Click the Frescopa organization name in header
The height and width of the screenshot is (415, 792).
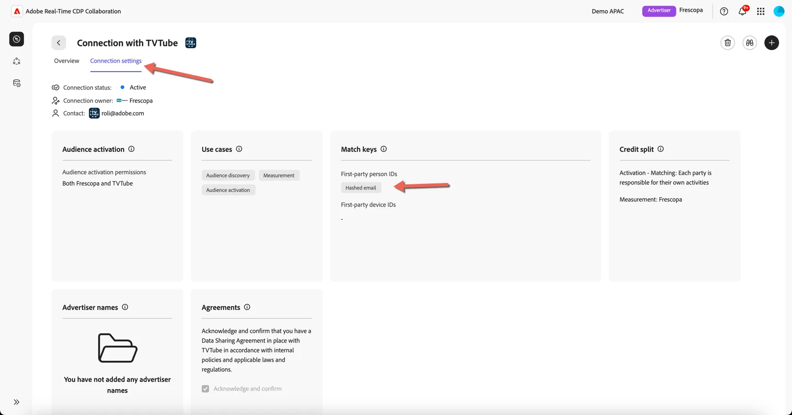pyautogui.click(x=691, y=10)
